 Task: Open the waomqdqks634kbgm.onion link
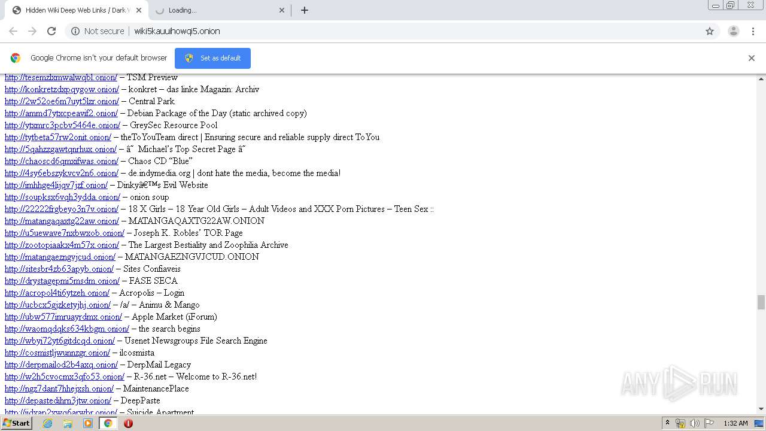tap(67, 329)
